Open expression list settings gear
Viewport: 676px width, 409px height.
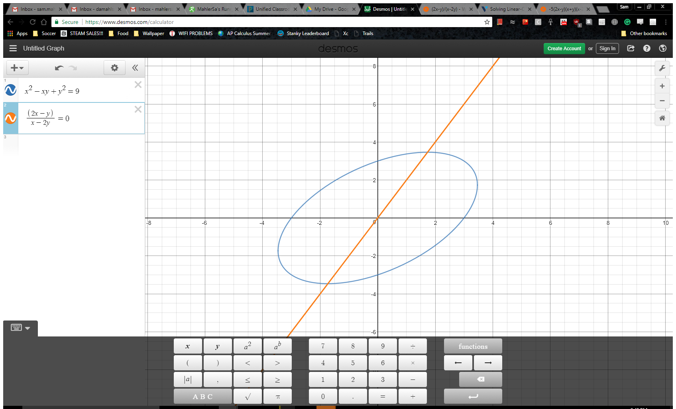coord(114,68)
